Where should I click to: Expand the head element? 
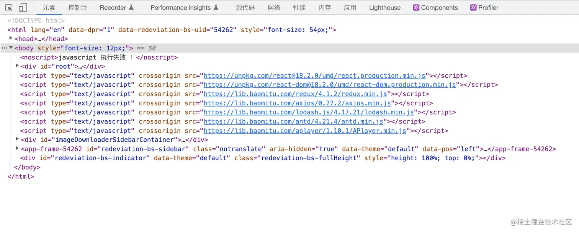click(x=11, y=38)
